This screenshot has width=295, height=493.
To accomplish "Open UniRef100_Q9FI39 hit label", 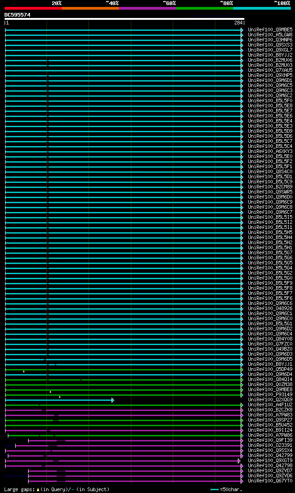I will tap(270, 440).
